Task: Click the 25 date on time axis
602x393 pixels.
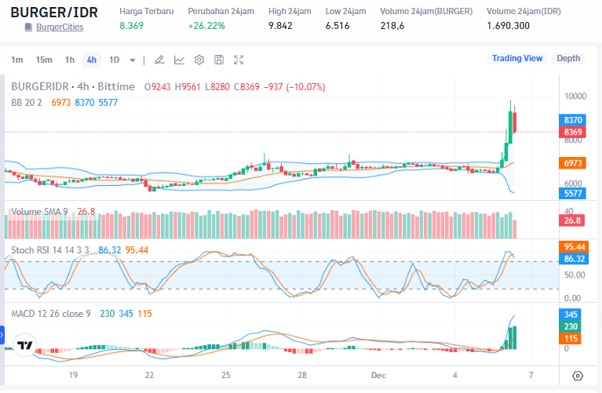Action: pos(226,375)
